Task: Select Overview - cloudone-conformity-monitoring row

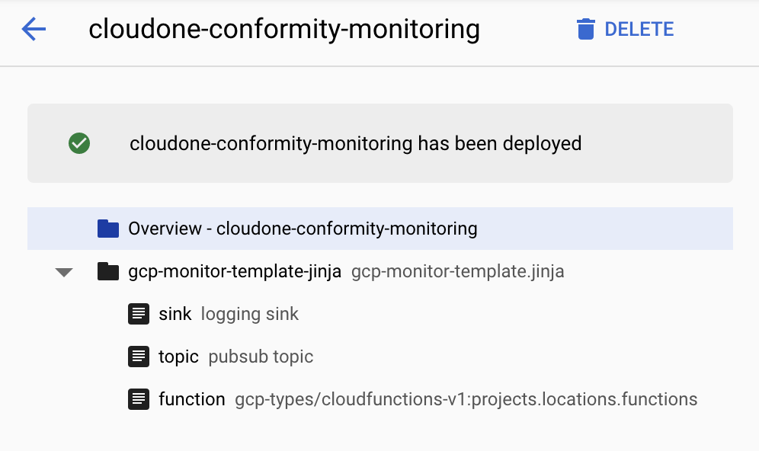Action: 303,229
